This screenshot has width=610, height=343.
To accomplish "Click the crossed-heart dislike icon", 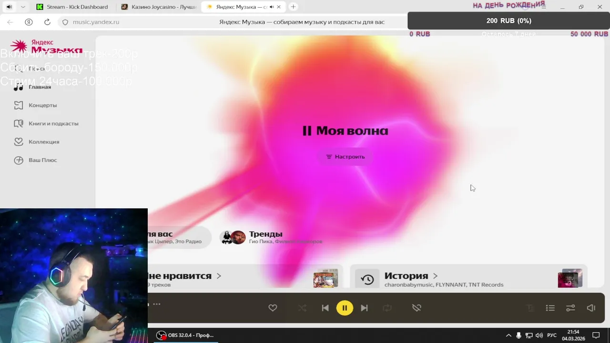I will click(417, 308).
